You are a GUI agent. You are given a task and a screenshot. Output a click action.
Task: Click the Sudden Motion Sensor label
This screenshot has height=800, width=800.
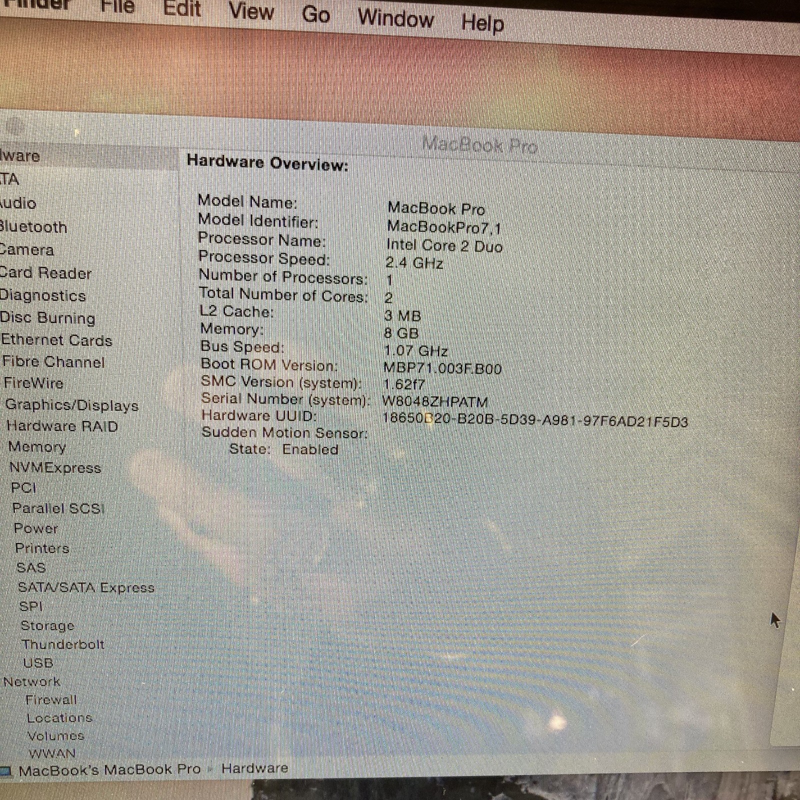coord(284,432)
